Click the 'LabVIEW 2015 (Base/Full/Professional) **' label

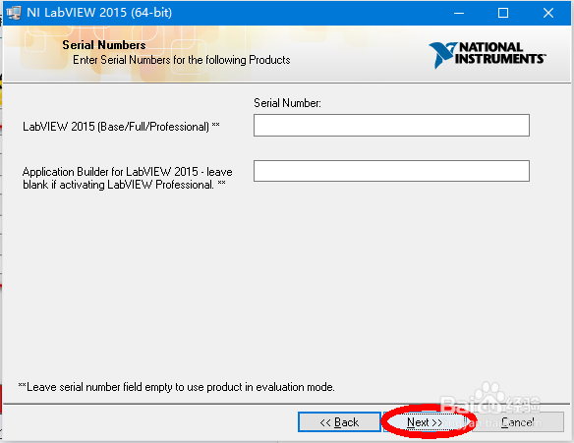point(121,127)
